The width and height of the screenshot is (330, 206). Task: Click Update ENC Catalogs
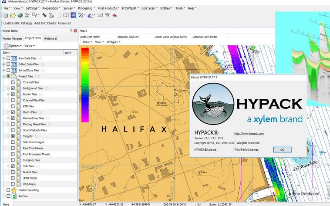[18, 23]
